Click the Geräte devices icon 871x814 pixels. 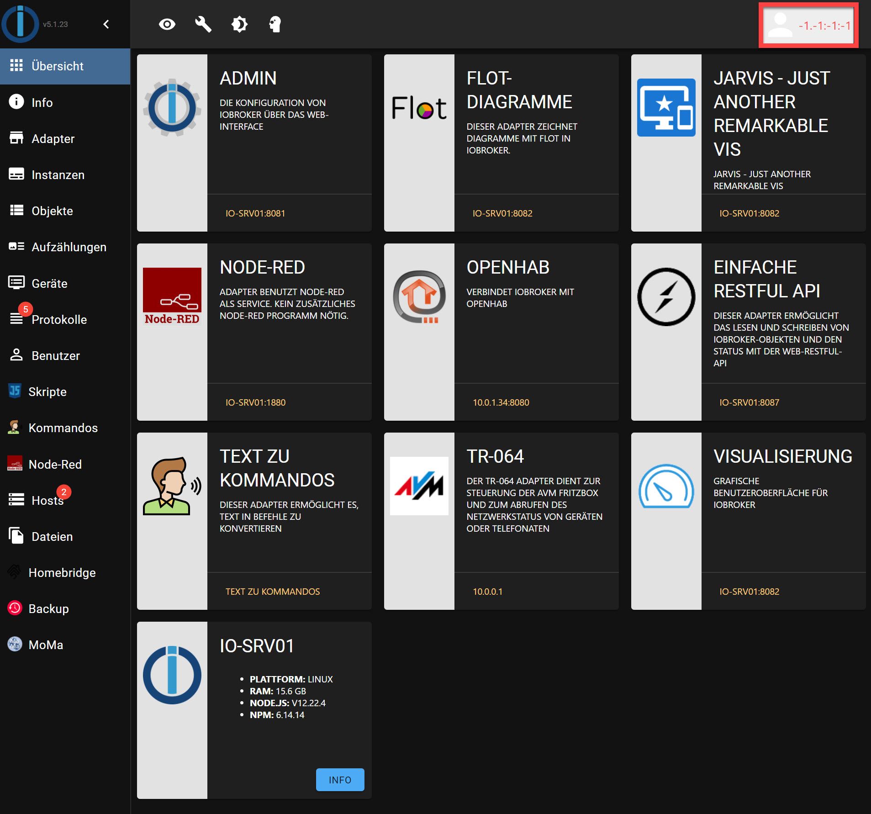pos(16,283)
